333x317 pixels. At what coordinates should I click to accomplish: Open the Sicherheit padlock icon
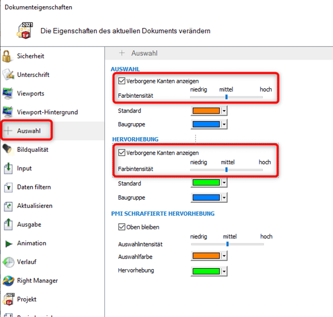pyautogui.click(x=7, y=56)
